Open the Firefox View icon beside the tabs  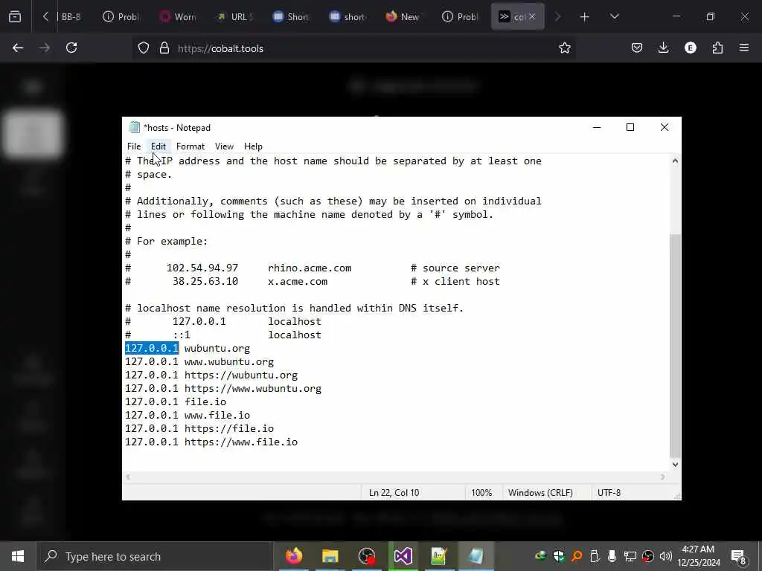[x=15, y=16]
